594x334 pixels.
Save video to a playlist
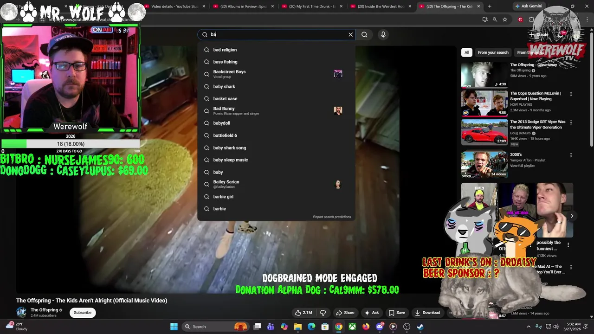click(397, 313)
